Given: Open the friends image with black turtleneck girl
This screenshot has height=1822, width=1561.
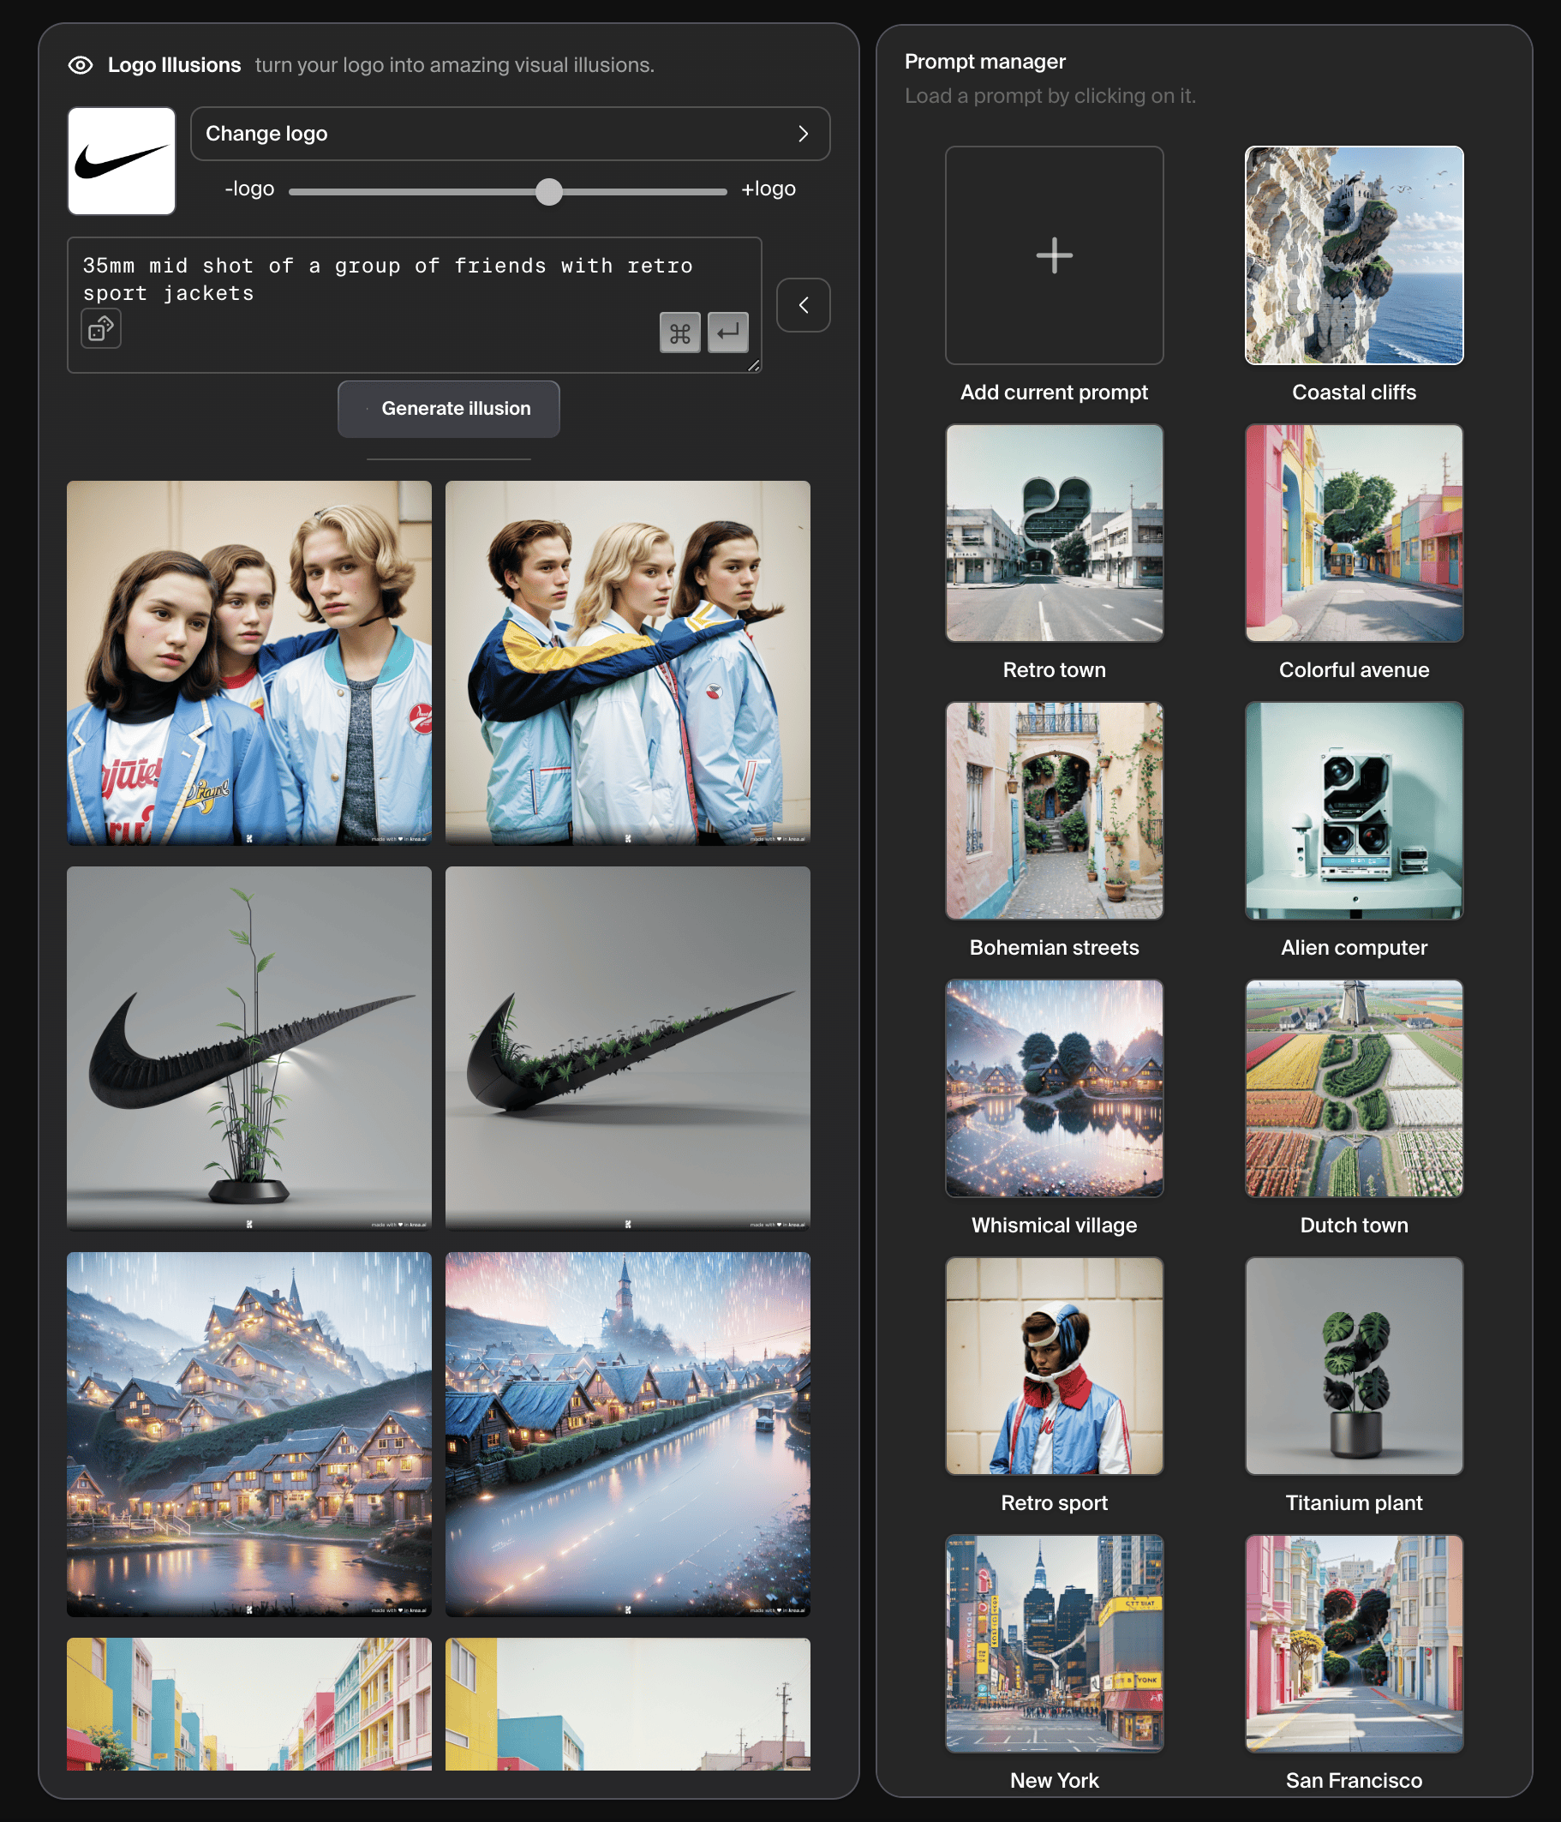Looking at the screenshot, I should point(249,663).
